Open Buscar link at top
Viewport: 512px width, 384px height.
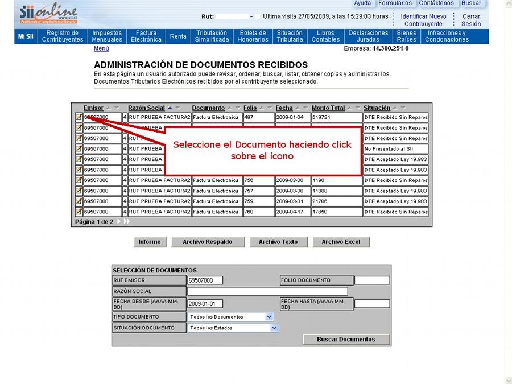pos(471,3)
